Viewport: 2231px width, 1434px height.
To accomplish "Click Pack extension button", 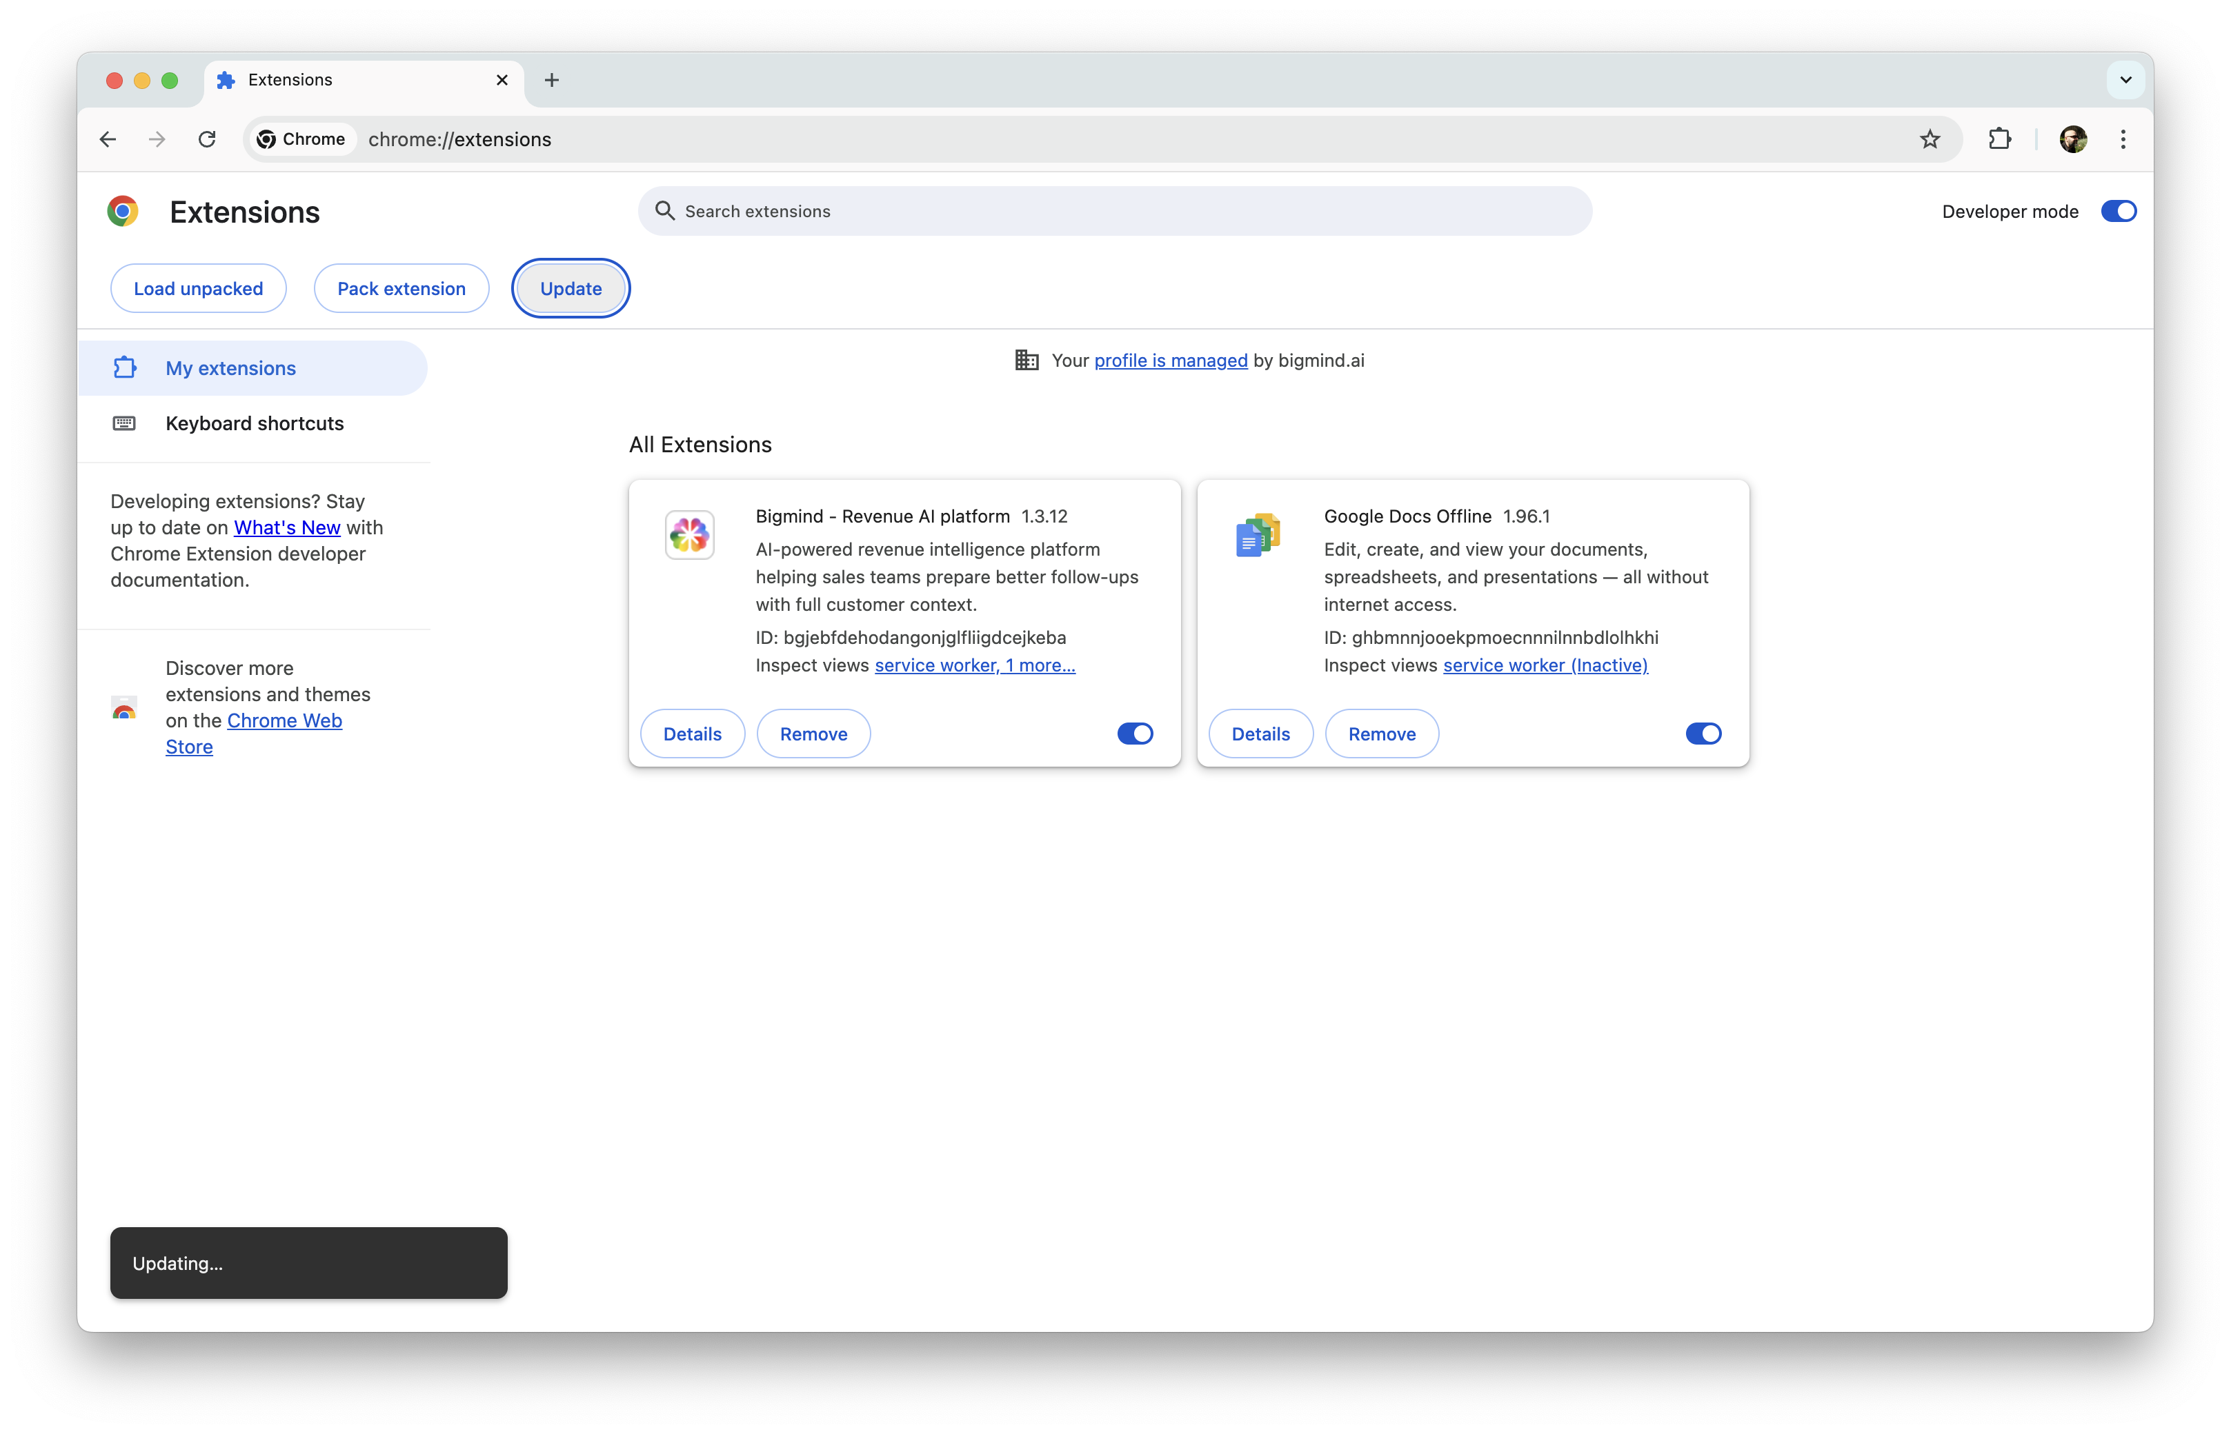I will [401, 289].
